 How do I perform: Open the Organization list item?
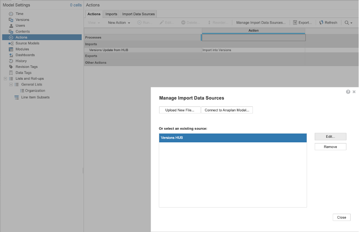(x=35, y=91)
